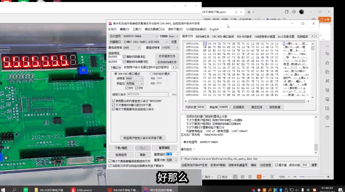
Task: Click the help question mark icon in WPS sidebar
Action: click(327, 117)
